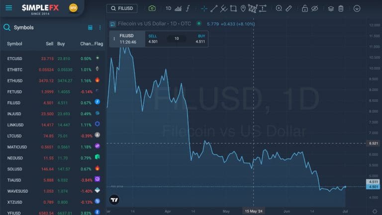Screen dimensions: 382x215
Task: Select the FILUSD row in symbol list
Action: click(53, 103)
